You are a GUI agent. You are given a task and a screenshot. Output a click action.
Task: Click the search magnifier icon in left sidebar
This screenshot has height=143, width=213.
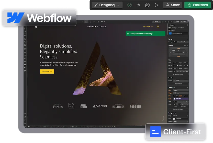25,123
